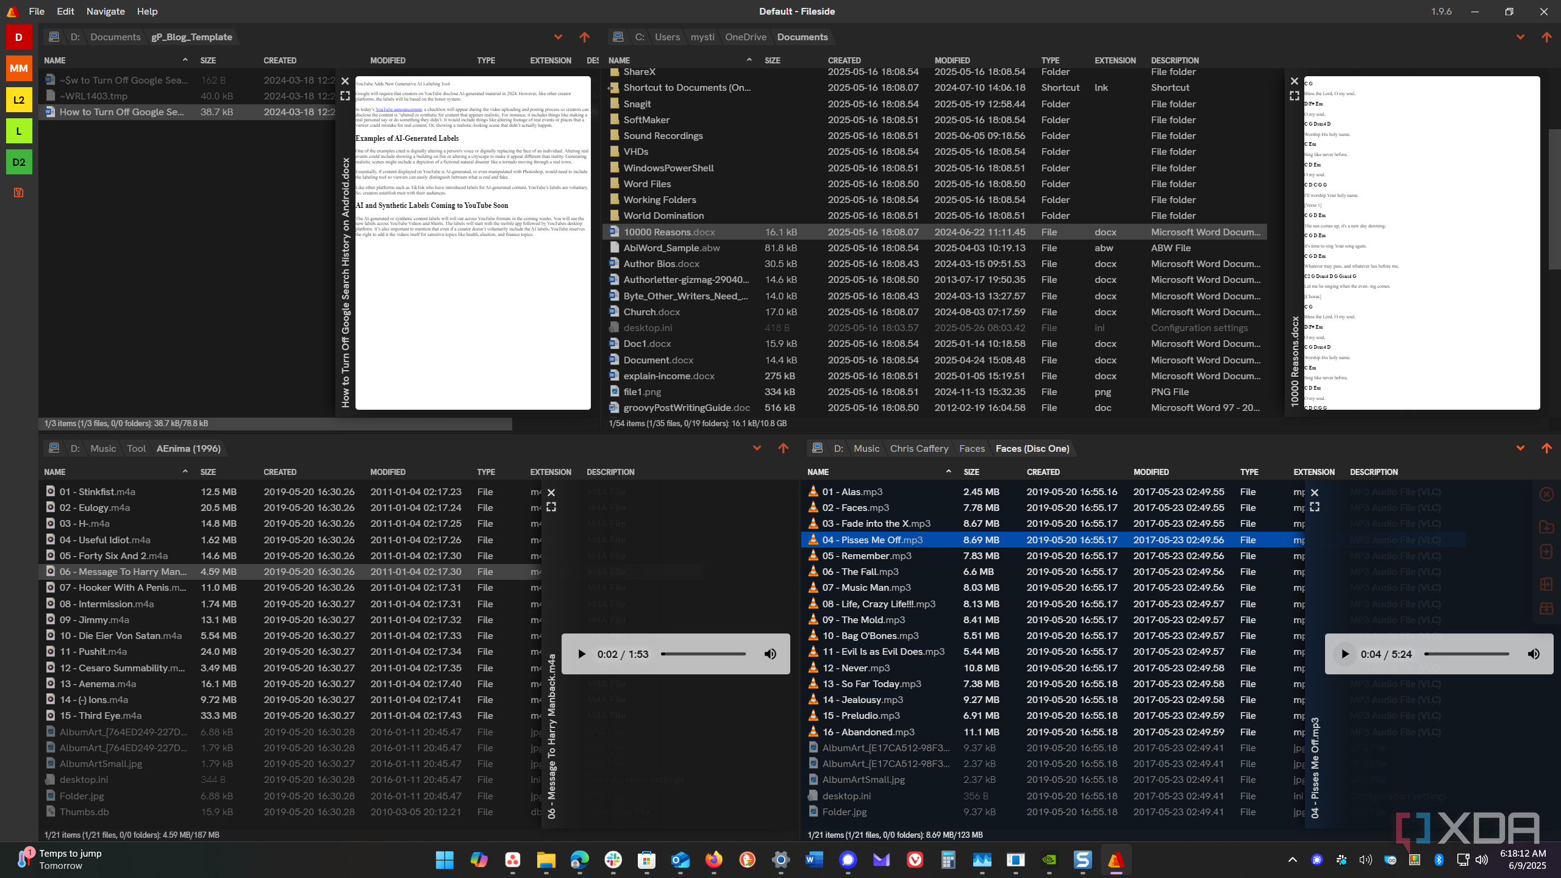Click YouTube announcement link in document preview
Image resolution: width=1561 pixels, height=878 pixels.
398,110
